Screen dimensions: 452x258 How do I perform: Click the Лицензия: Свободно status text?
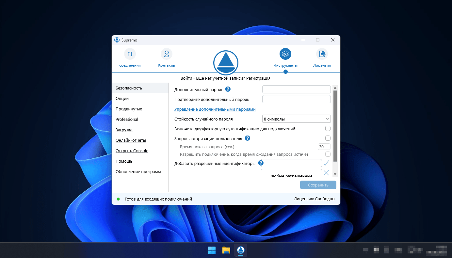click(x=314, y=199)
